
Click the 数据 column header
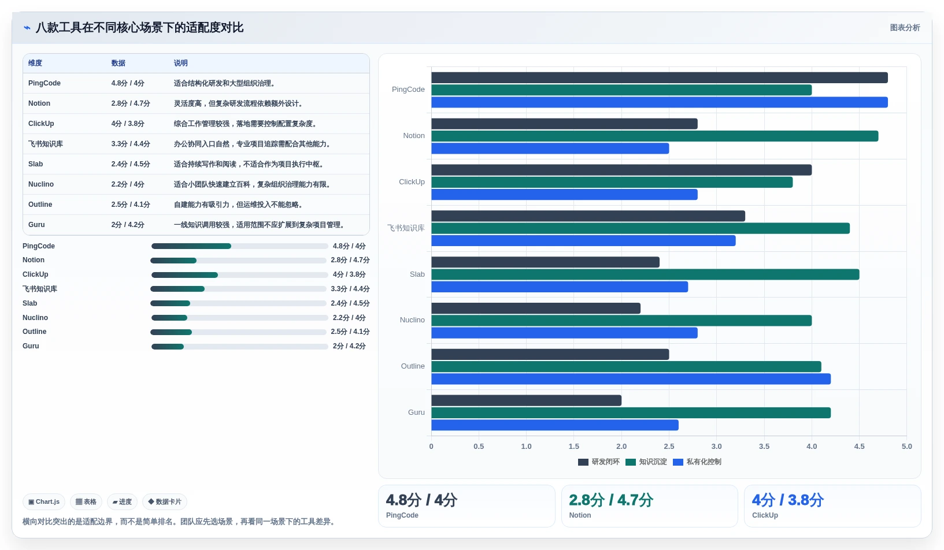(119, 63)
